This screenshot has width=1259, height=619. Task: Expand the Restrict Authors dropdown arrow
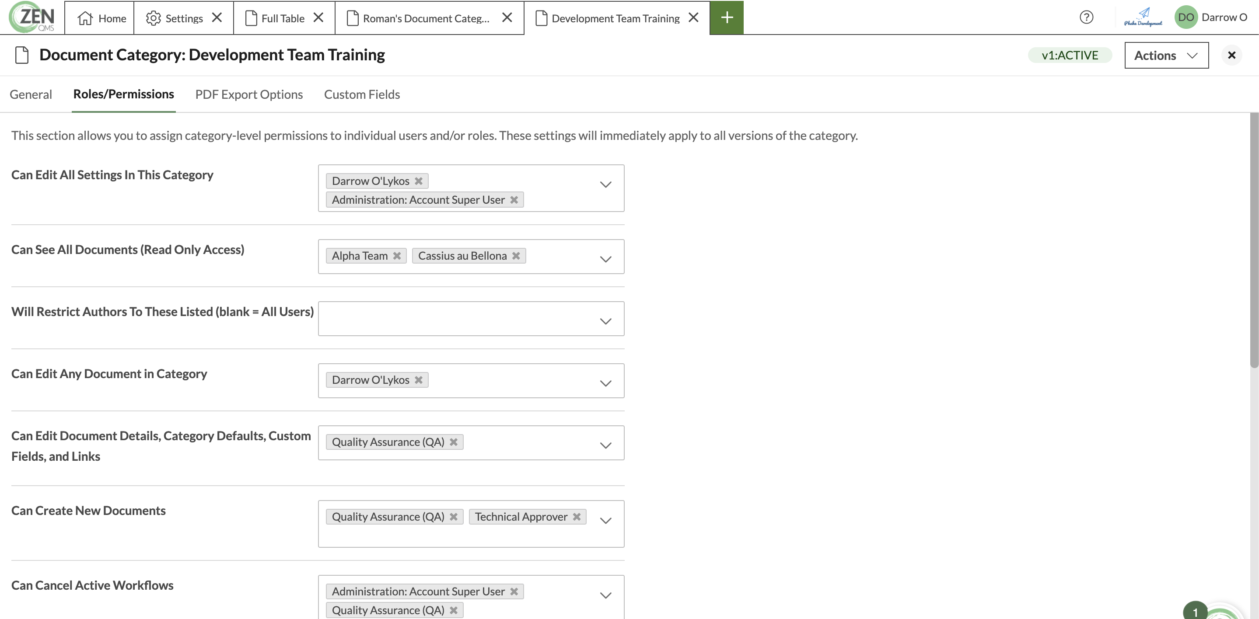(x=605, y=321)
